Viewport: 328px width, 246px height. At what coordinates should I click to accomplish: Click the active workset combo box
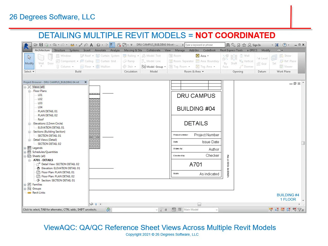[135, 210]
